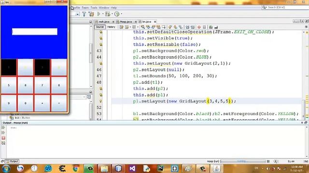Click the white text field in bn window

tap(35, 32)
